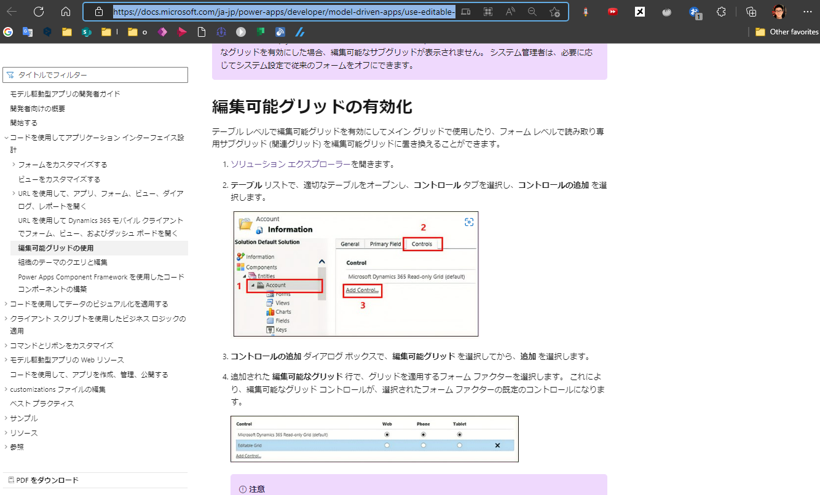Open the 開始する page
820x495 pixels.
point(23,123)
